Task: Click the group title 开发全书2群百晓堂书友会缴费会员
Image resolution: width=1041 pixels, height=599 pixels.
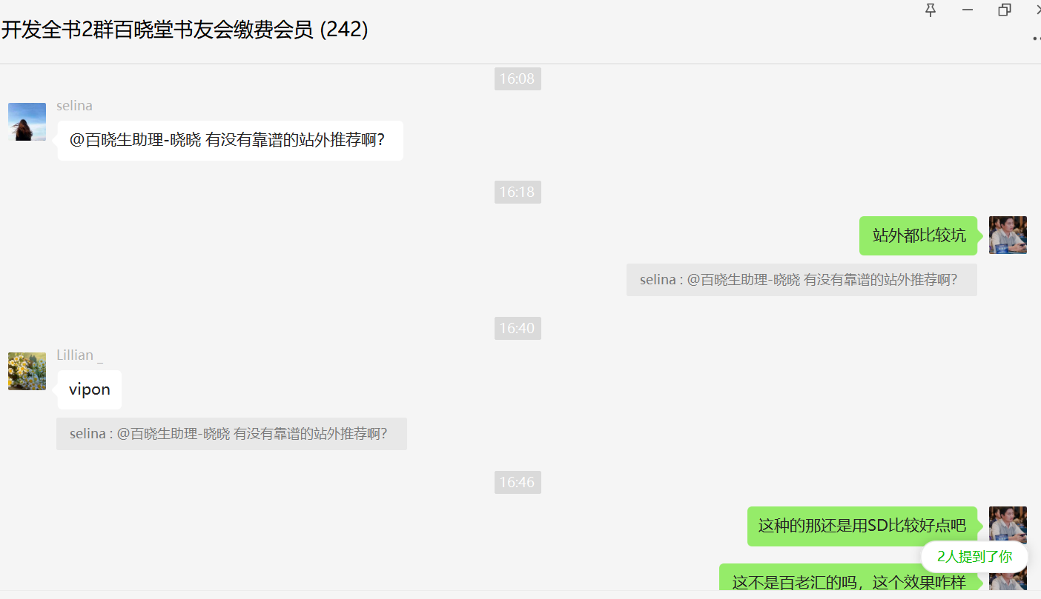Action: point(185,30)
